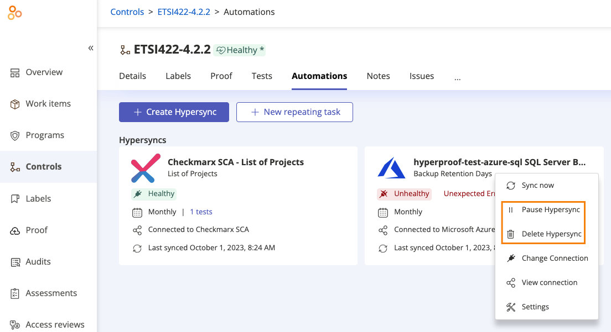Open the Proof tab
Viewport: 611px width, 332px height.
tap(221, 76)
